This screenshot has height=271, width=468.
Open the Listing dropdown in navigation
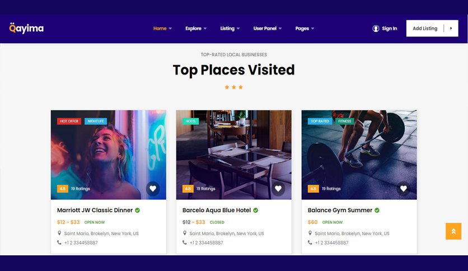point(230,29)
